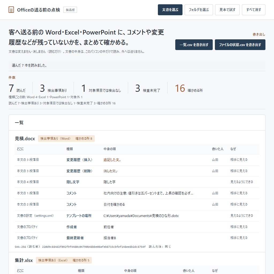Click the 確かめる所 5 badge
Viewport: 274px width, 274px height.
point(81,260)
